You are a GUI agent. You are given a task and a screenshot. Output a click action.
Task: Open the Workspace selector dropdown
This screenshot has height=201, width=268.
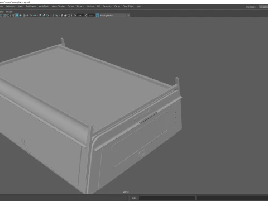(264, 7)
